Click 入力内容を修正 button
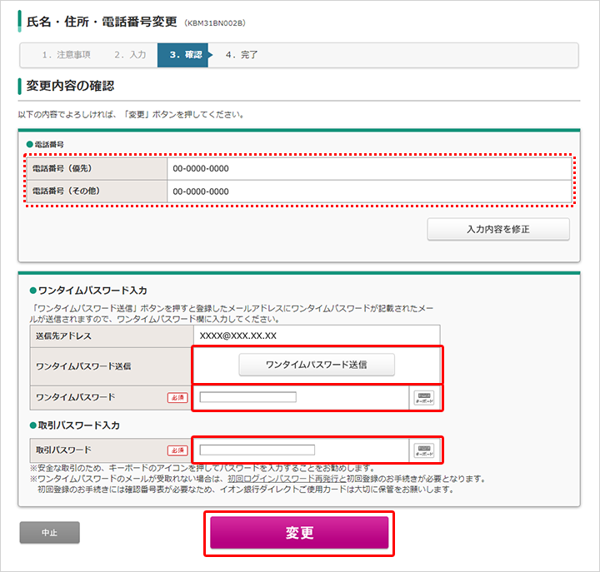The height and width of the screenshot is (572, 600). coord(498,229)
